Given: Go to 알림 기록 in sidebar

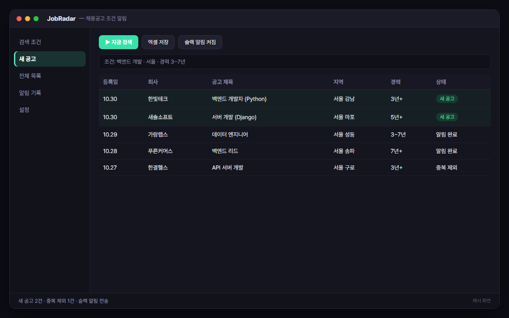Looking at the screenshot, I should [50, 93].
